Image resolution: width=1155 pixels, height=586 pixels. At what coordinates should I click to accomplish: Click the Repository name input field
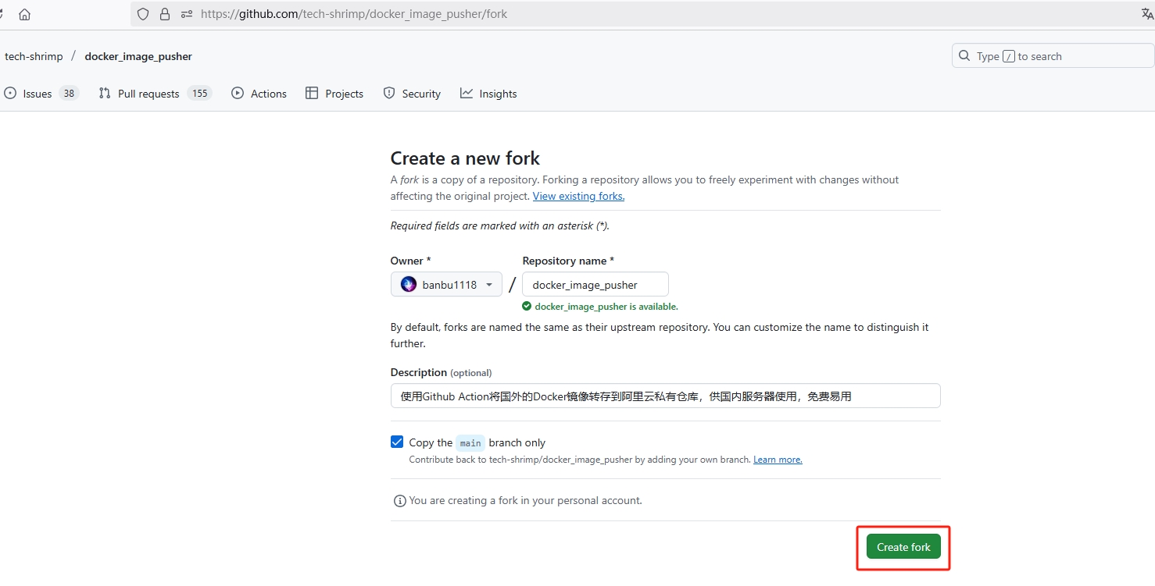pos(595,285)
